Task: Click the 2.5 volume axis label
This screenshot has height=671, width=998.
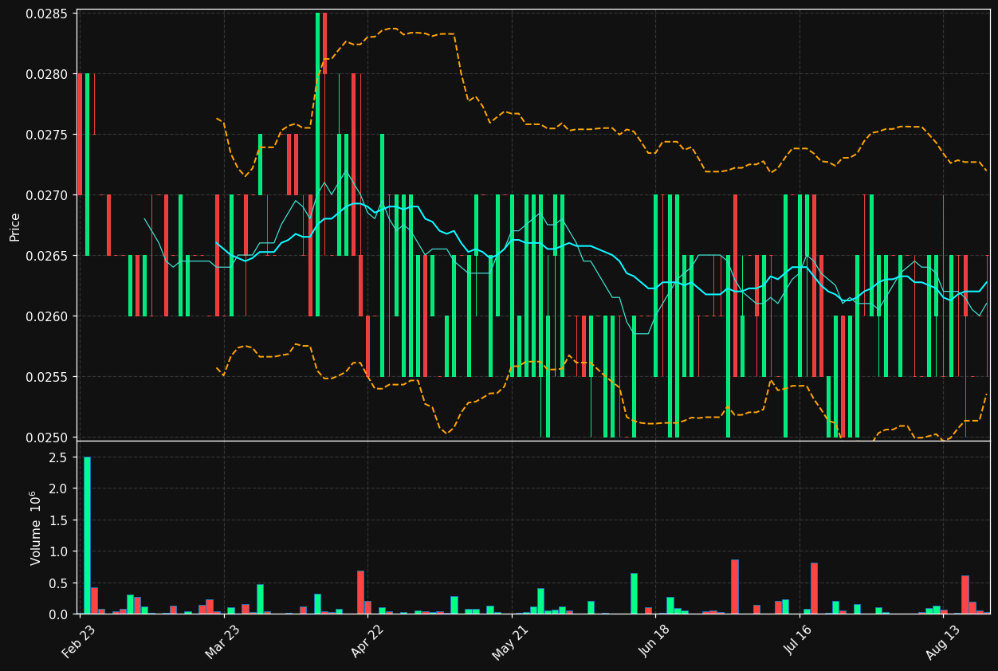Action: pos(60,457)
